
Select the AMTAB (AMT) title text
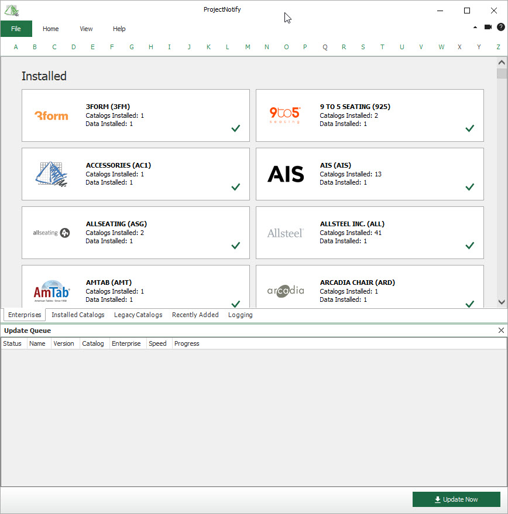(x=109, y=282)
